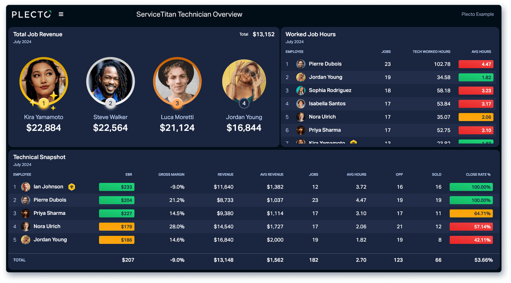Click the Sophia Rodriguez employee name
This screenshot has width=511, height=283.
pyautogui.click(x=330, y=90)
